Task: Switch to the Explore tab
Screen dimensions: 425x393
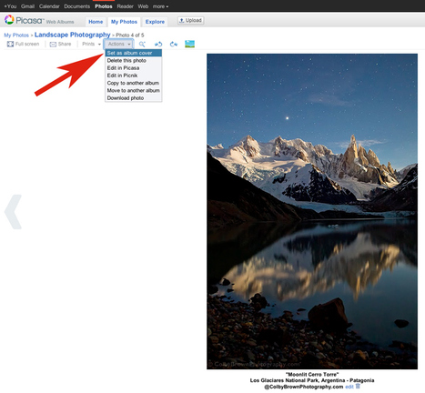Action: pyautogui.click(x=155, y=22)
